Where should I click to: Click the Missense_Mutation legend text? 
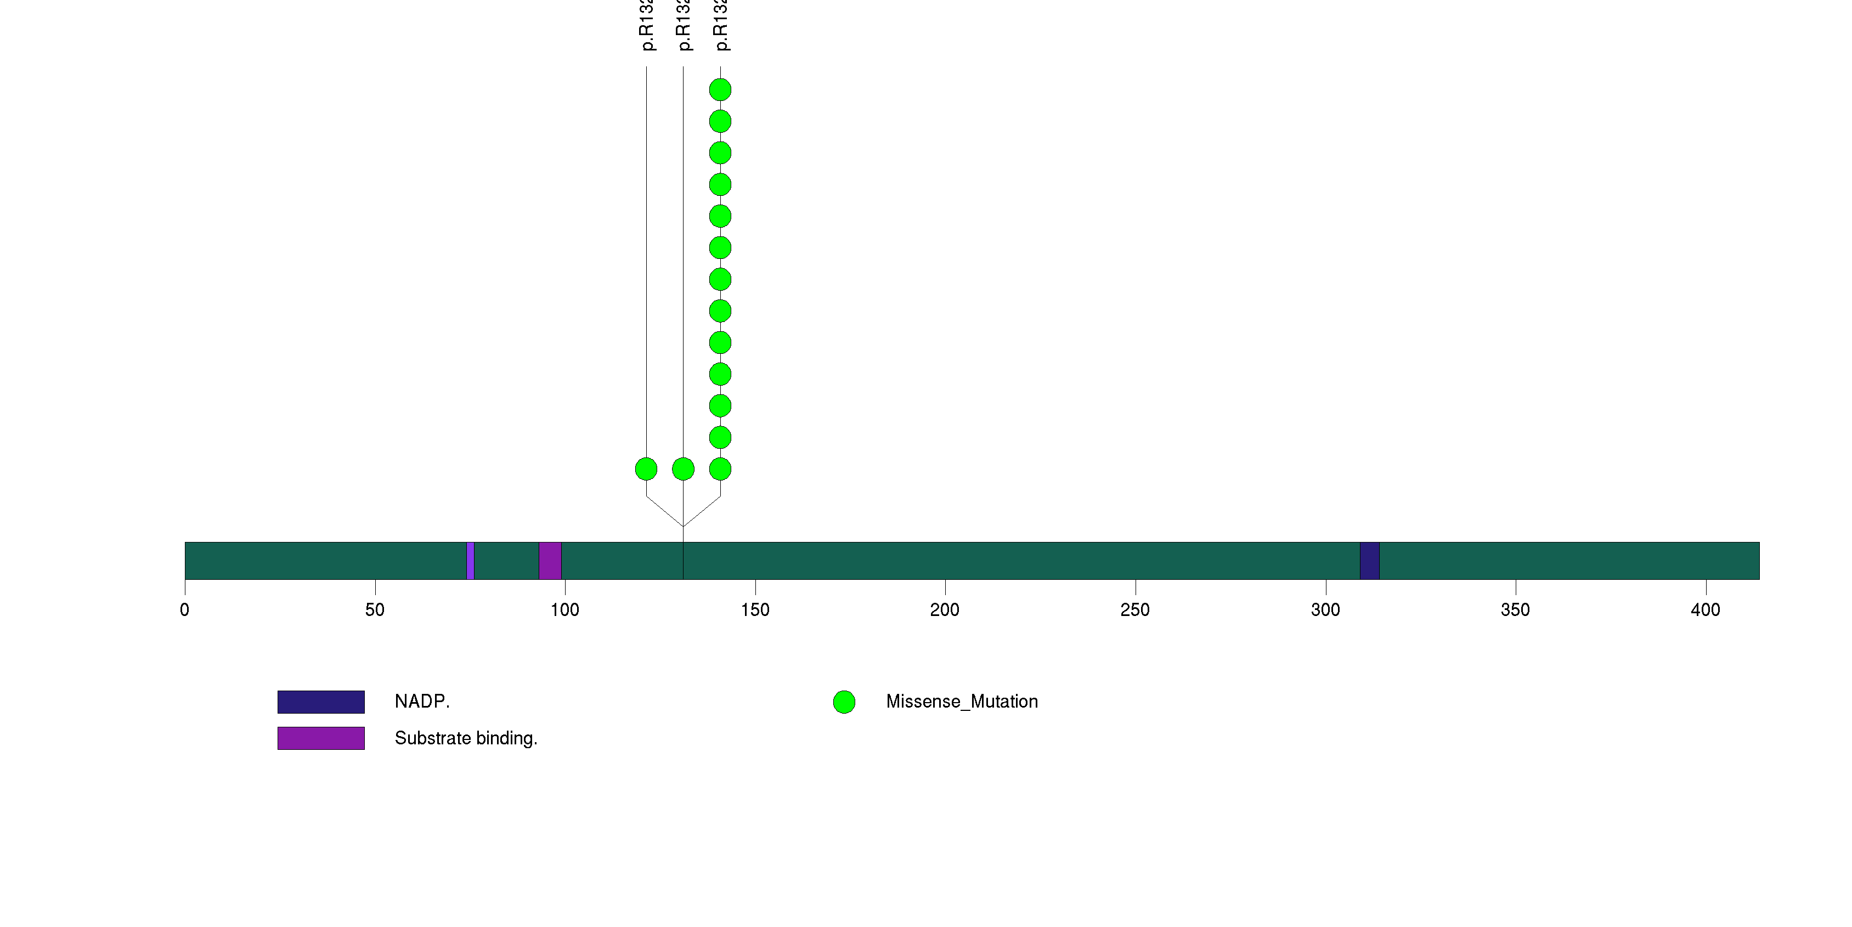point(961,702)
